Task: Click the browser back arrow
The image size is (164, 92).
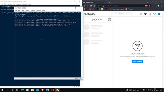Action: pyautogui.click(x=84, y=6)
